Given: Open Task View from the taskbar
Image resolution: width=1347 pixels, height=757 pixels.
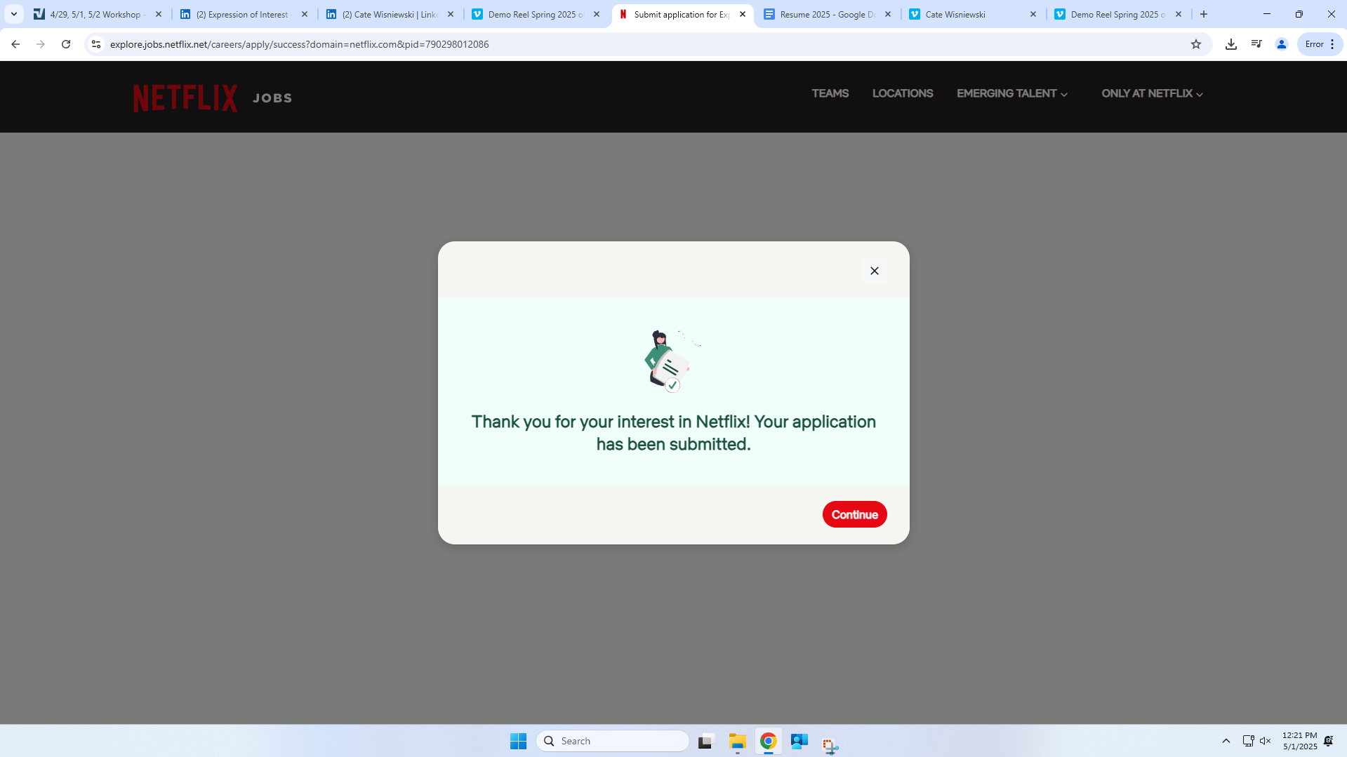Looking at the screenshot, I should [706, 741].
